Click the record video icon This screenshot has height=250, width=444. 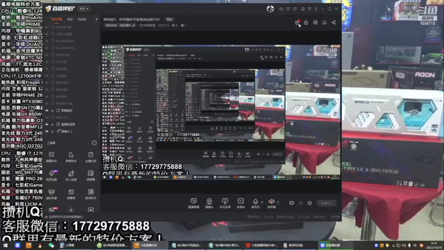click(x=292, y=203)
